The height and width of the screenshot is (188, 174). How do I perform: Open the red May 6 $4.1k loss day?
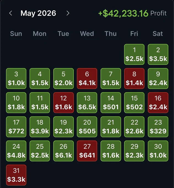(87, 79)
